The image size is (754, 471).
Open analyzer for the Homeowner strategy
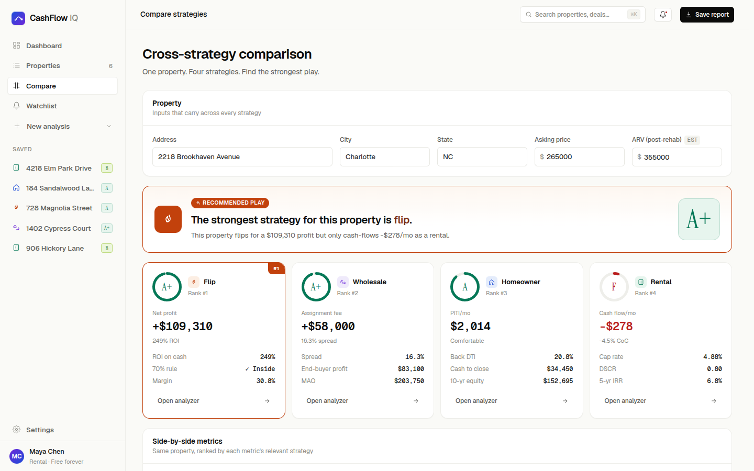coord(512,401)
